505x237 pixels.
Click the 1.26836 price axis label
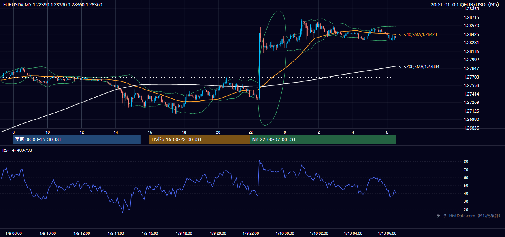472,128
